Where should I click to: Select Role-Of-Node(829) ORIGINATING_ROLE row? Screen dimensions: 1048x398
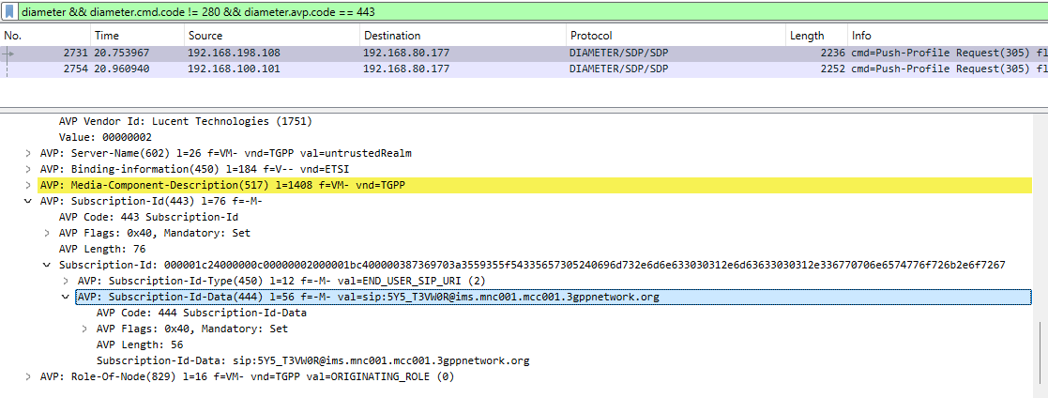click(x=247, y=377)
